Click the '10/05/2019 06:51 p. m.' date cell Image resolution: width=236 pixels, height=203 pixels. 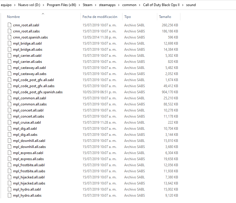click(100, 92)
